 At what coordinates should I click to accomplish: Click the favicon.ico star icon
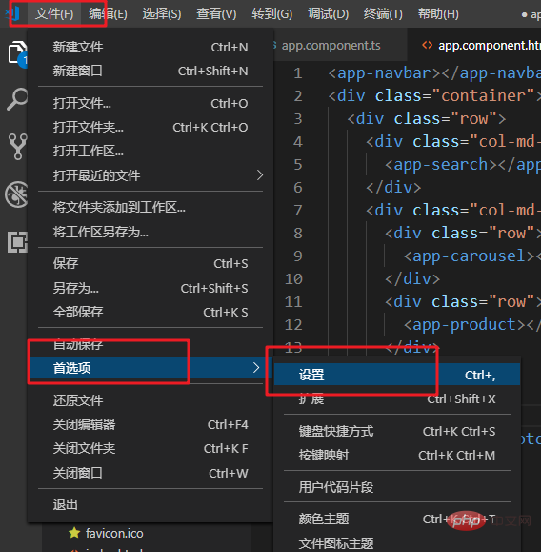(x=74, y=533)
